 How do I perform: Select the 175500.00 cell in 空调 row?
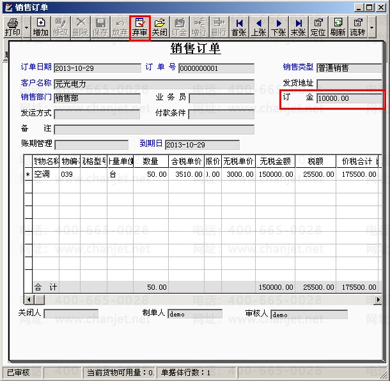[357, 174]
